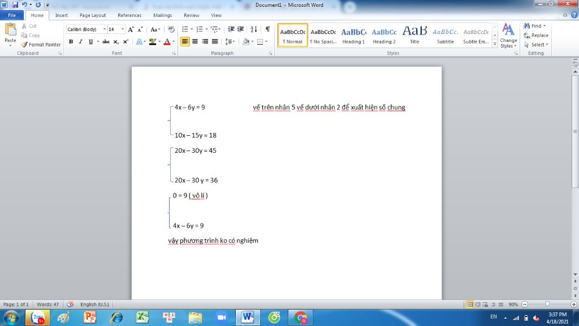This screenshot has width=579, height=326.
Task: Open file explorer folder on taskbar
Action: click(195, 318)
